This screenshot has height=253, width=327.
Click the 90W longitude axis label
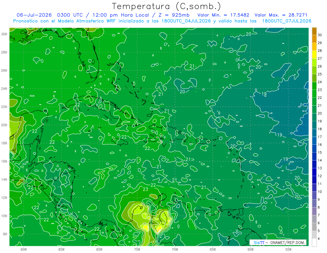(x=23, y=249)
